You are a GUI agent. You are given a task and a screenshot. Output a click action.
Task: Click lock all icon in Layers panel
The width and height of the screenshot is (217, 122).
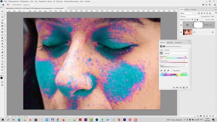pos(197,20)
